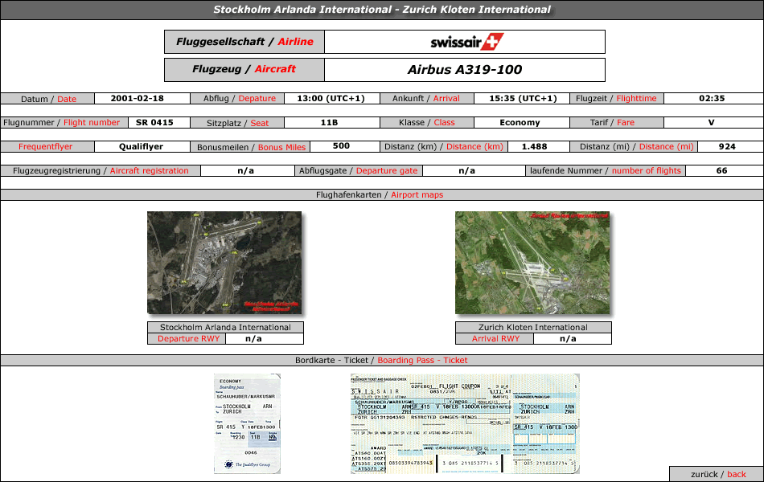This screenshot has width=764, height=482.
Task: Click the Bonusmeilen / Bonus Miles label
Action: click(251, 147)
